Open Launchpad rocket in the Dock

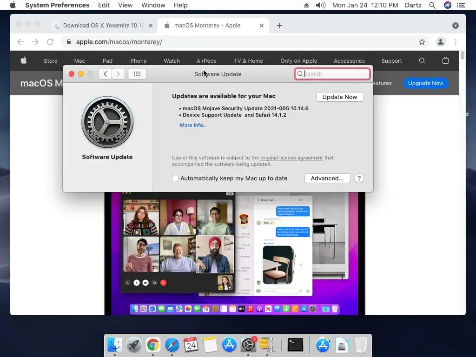click(x=134, y=345)
